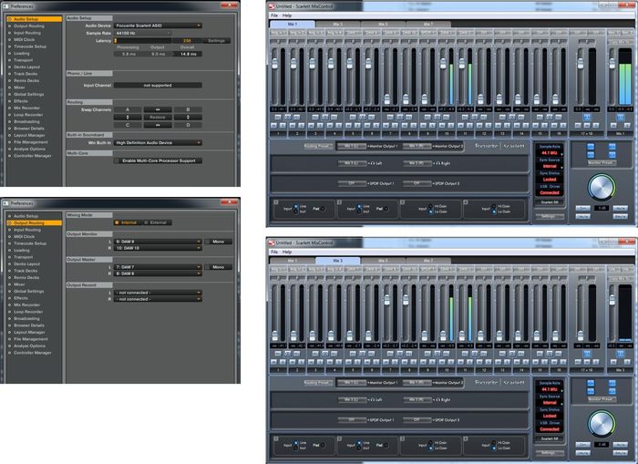This screenshot has height=464, width=638.
Task: Select Mixer in the Output Routing window sidebar
Action: coord(19,284)
